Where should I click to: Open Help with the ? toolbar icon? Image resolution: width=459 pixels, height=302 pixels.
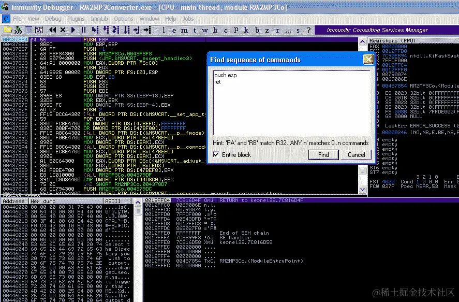point(308,30)
